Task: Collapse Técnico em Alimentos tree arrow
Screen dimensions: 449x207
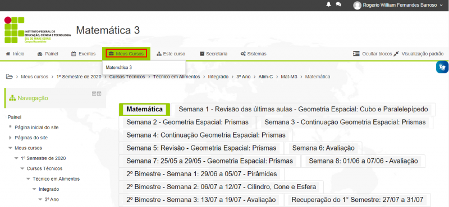Action: (x=28, y=179)
